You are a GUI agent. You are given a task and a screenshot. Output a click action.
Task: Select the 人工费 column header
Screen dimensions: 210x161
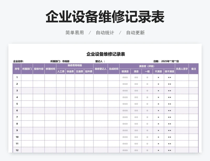tap(61, 72)
